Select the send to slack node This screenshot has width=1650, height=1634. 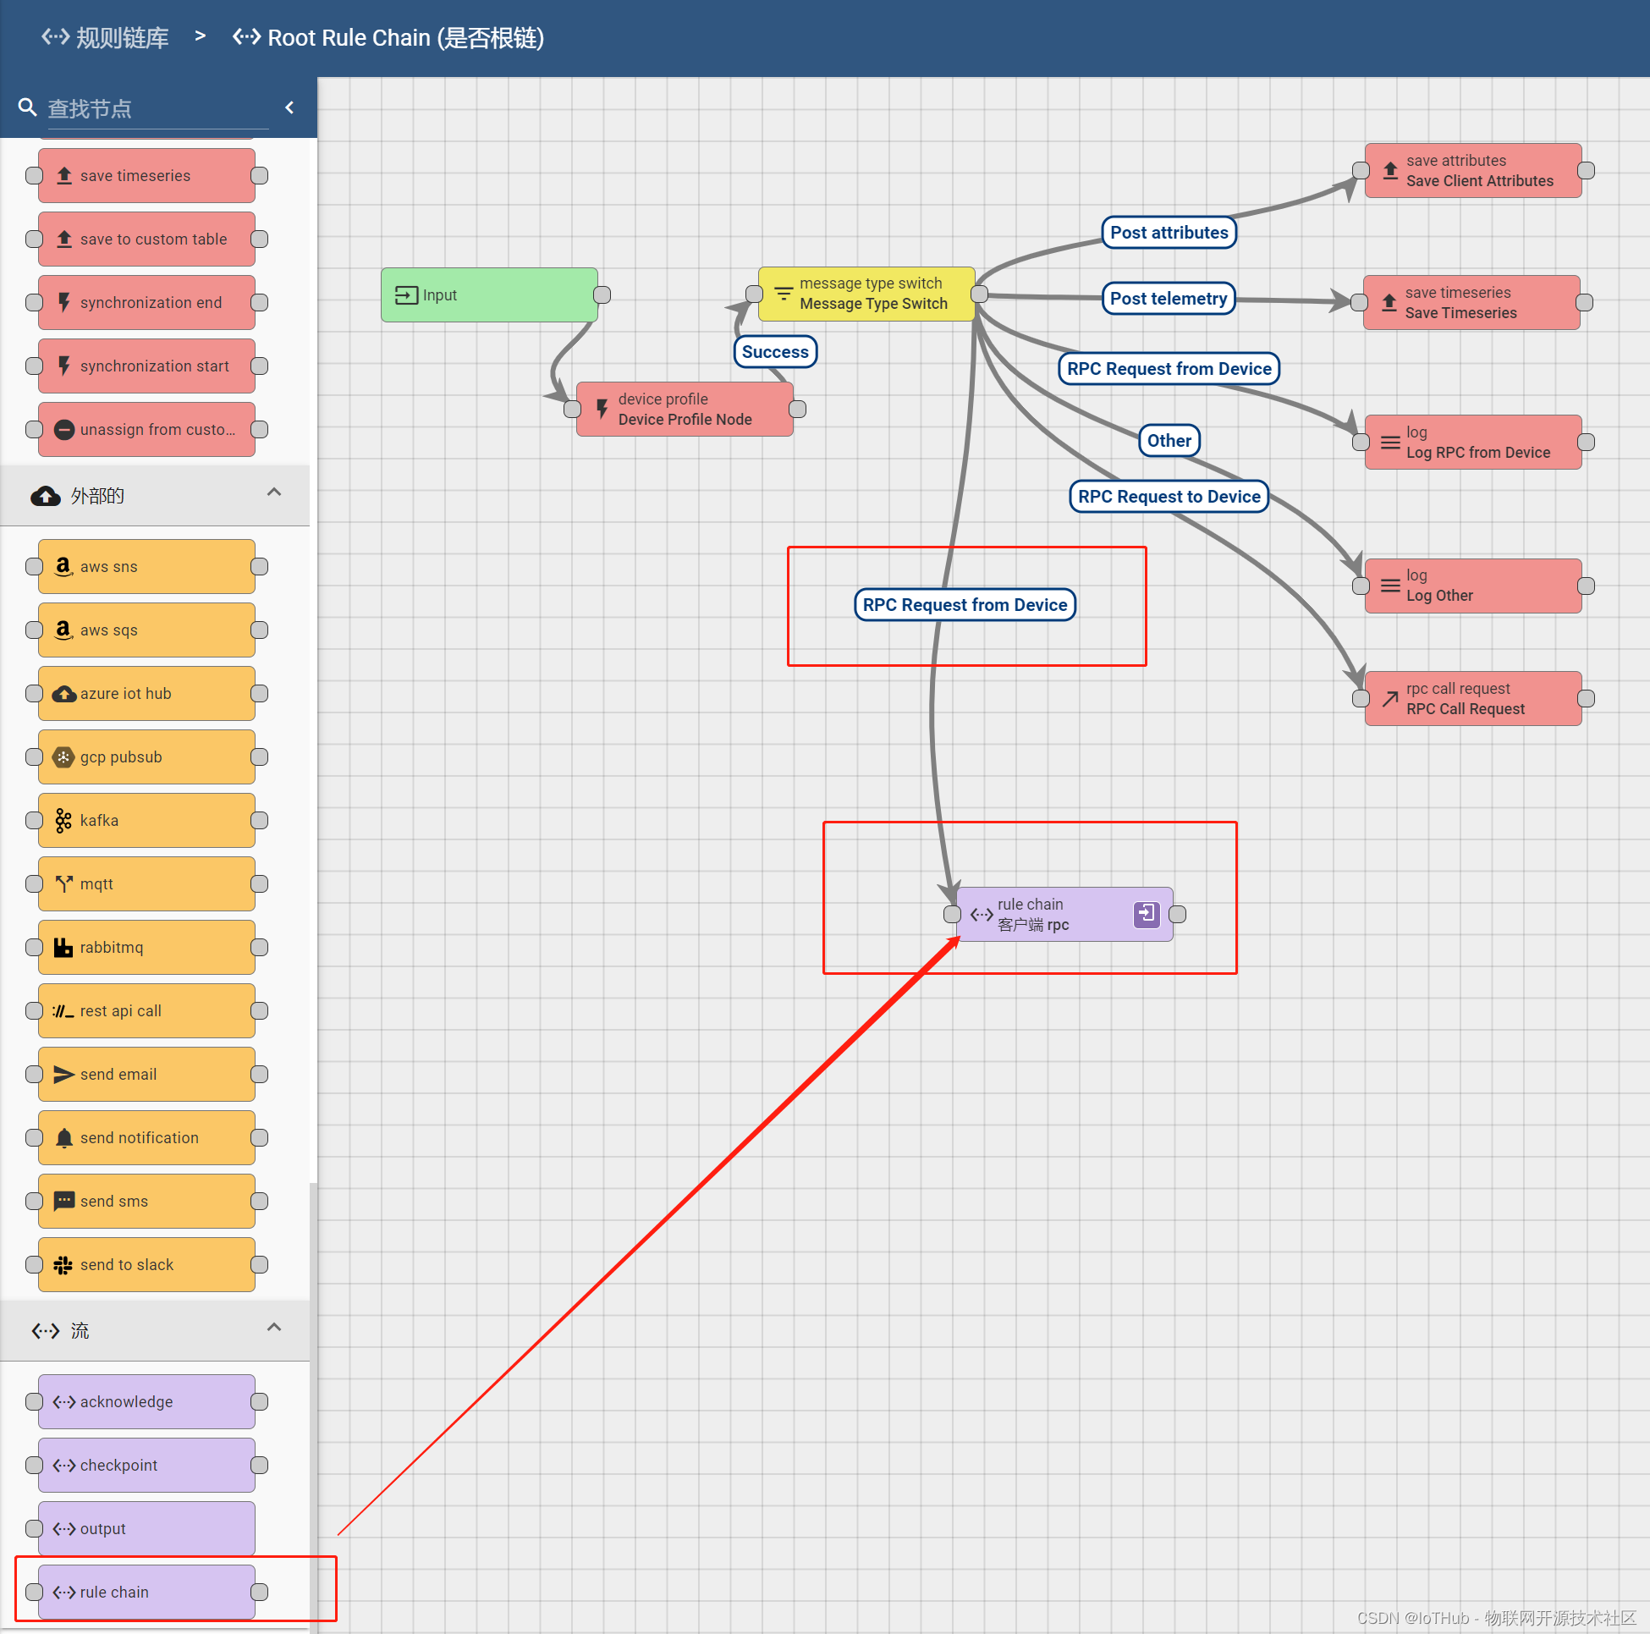tap(146, 1264)
